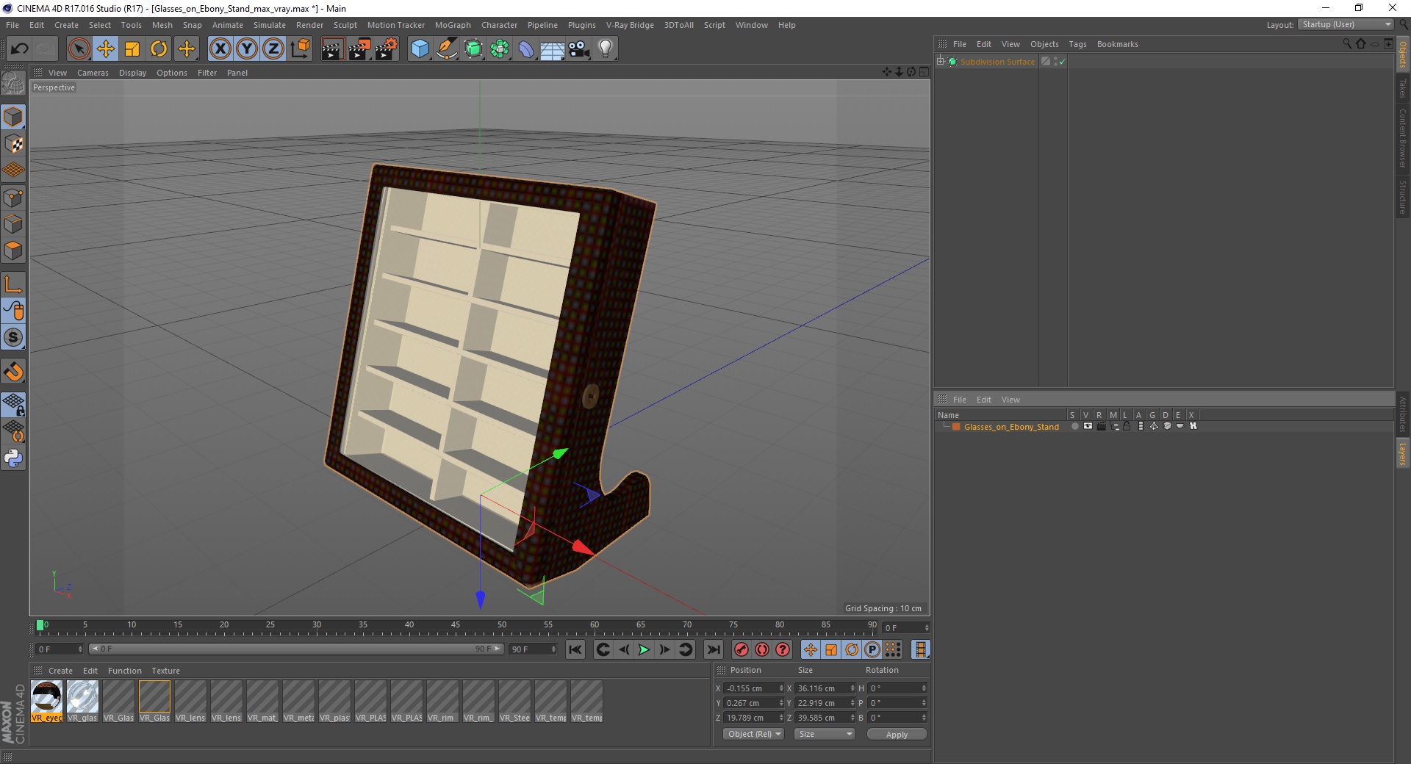Viewport: 1411px width, 764px height.
Task: Open the Simulate menu
Action: [269, 25]
